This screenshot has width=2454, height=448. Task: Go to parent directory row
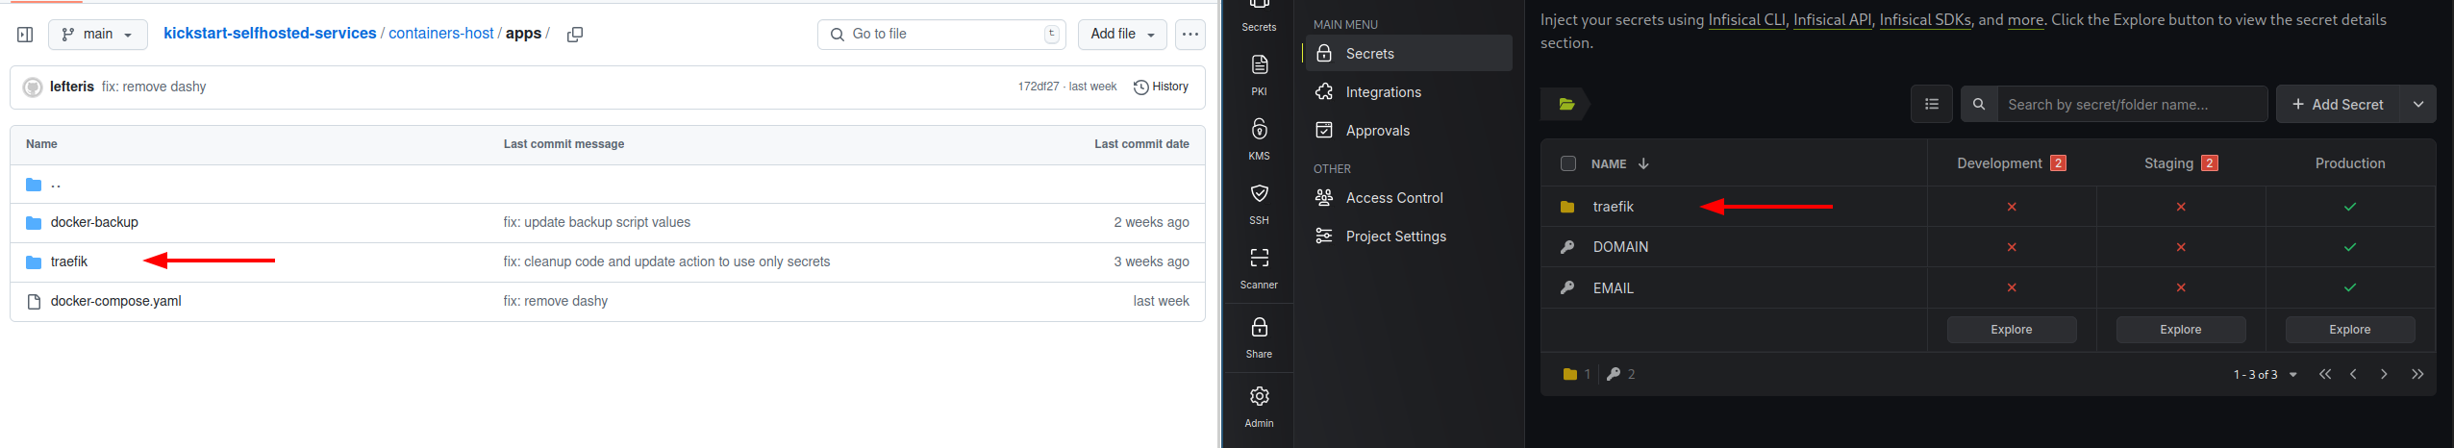pos(608,184)
